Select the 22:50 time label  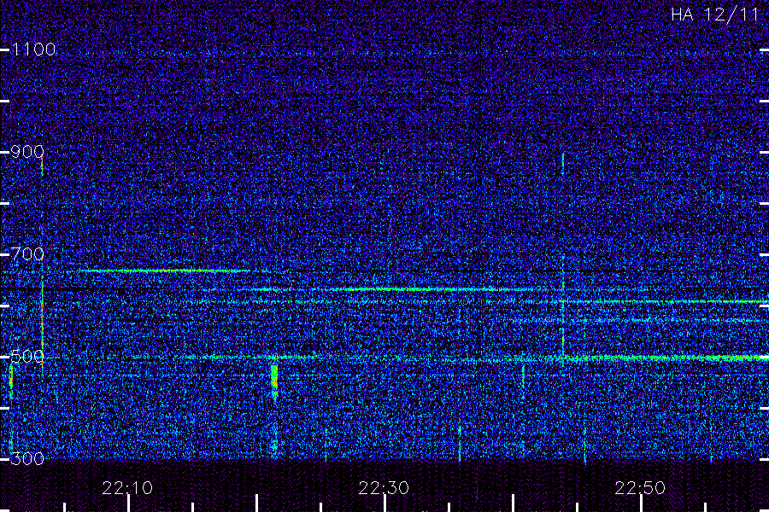(x=641, y=488)
